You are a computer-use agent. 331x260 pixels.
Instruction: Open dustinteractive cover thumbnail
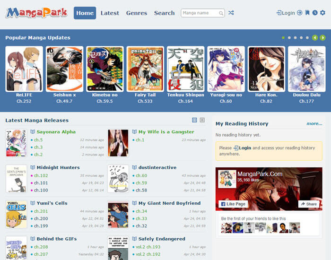click(118, 179)
